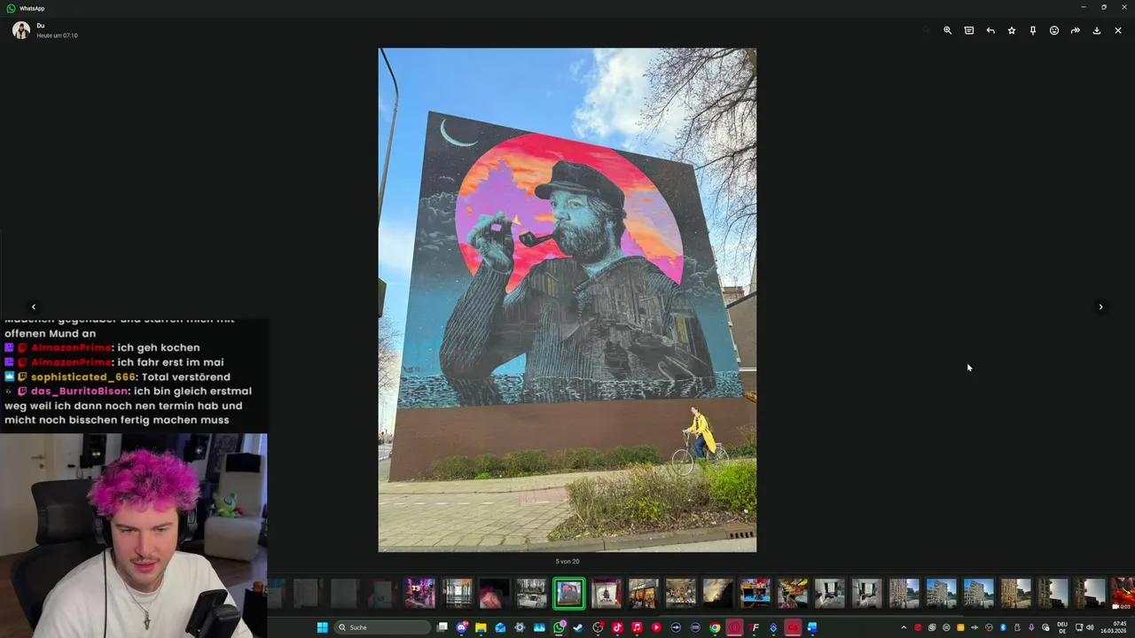Open Discord from the taskbar
1135x638 pixels.
tap(462, 627)
